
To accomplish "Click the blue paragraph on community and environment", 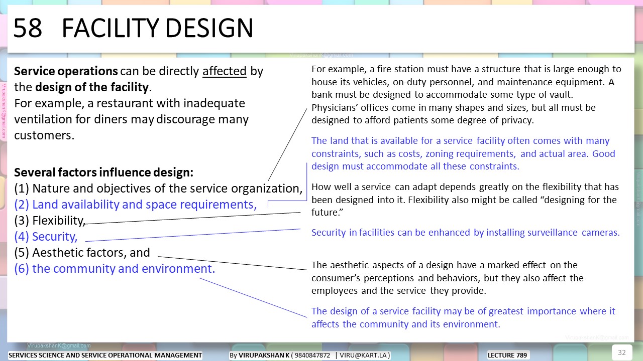I will (x=463, y=317).
